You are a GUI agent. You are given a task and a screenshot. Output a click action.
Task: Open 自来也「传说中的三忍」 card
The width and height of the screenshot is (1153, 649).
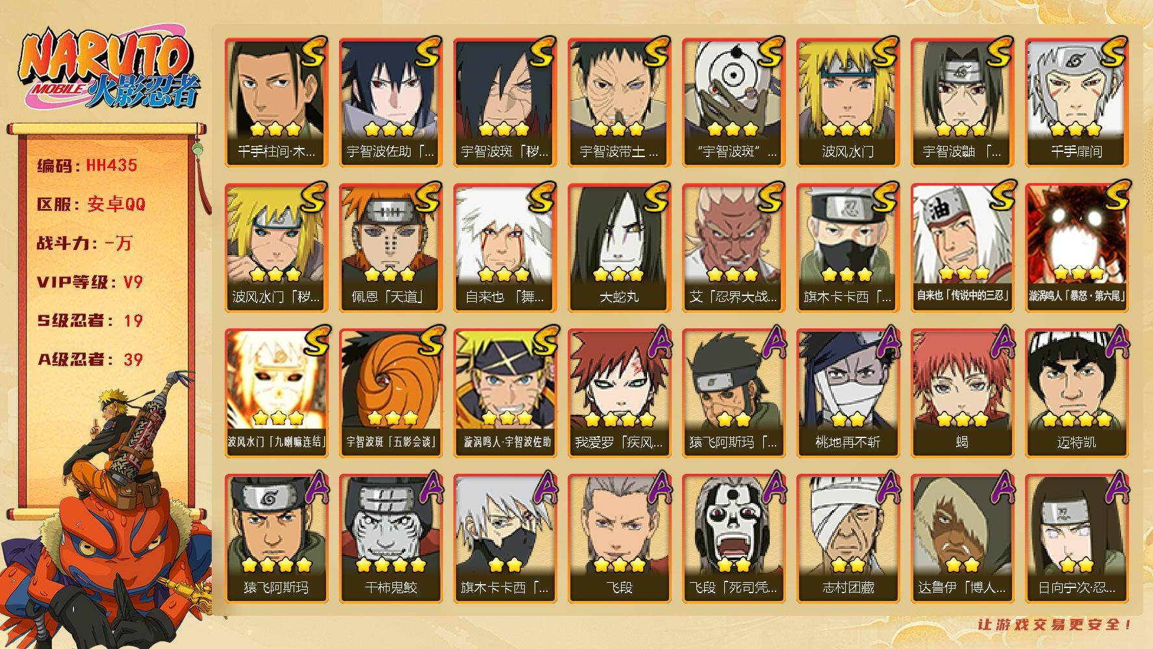(962, 248)
